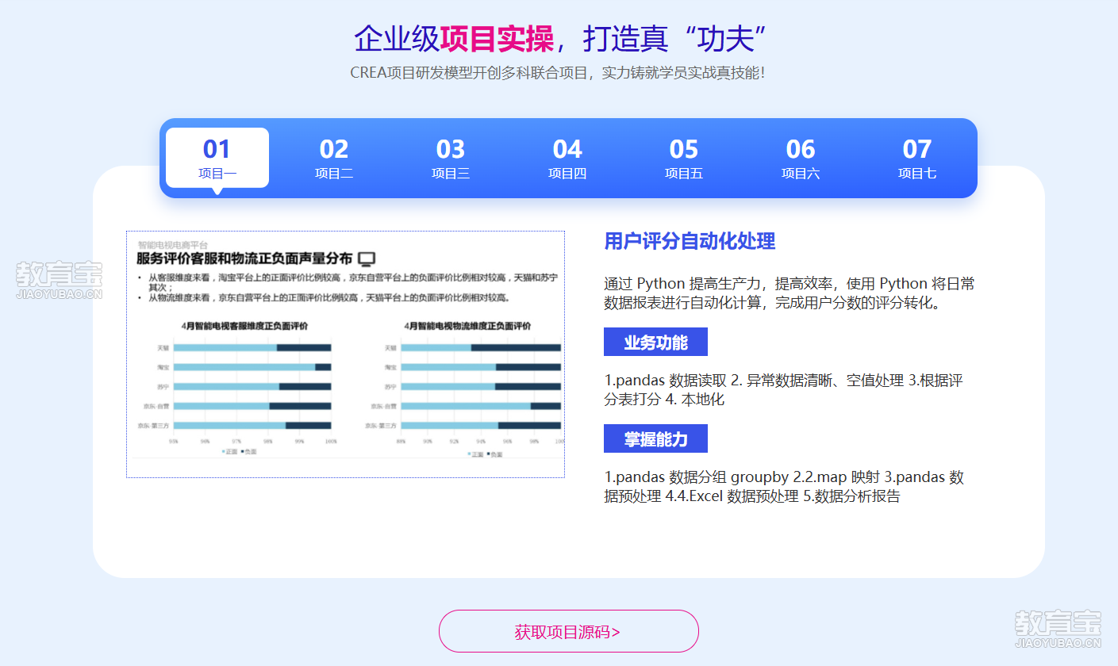Click the 业务功能 blue label
1118x666 pixels.
click(655, 343)
